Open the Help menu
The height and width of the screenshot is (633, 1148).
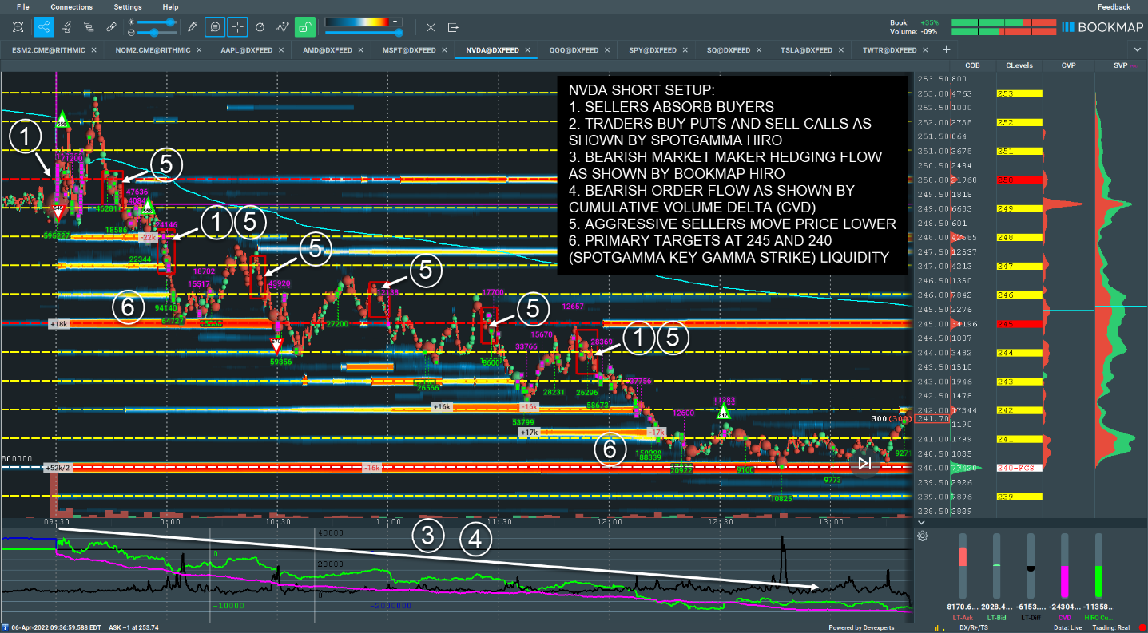click(x=170, y=6)
